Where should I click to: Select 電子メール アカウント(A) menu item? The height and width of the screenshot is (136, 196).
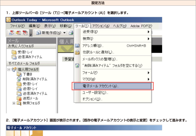click(112, 86)
